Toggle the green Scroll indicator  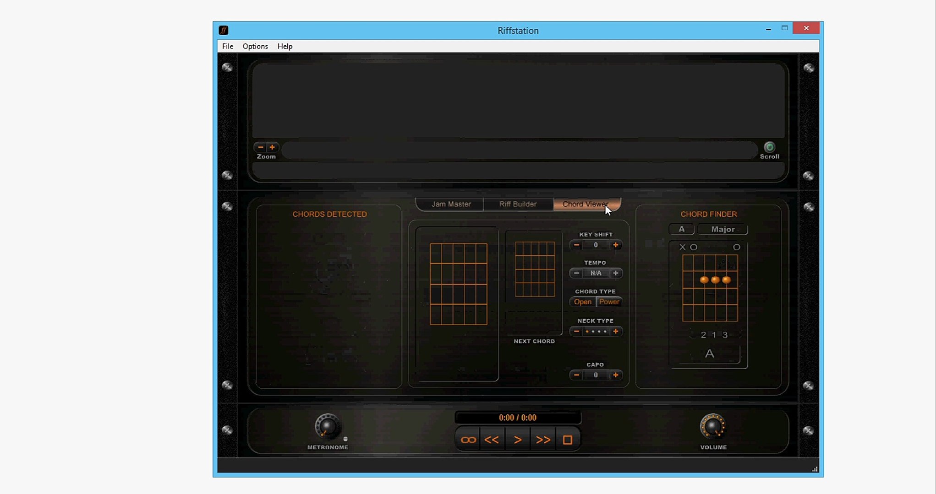[x=769, y=147]
